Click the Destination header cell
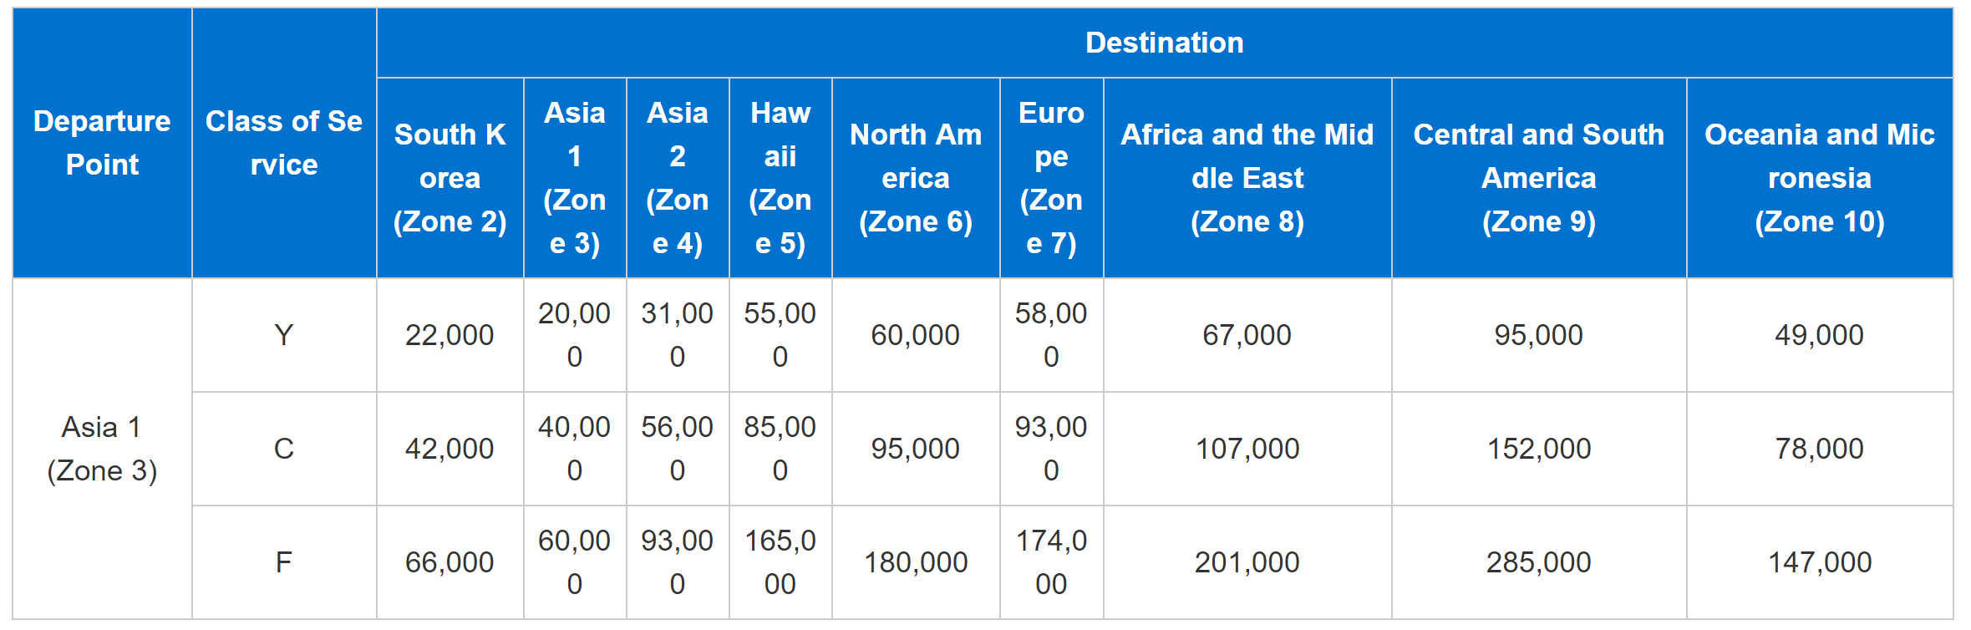This screenshot has width=1971, height=630. [1165, 43]
